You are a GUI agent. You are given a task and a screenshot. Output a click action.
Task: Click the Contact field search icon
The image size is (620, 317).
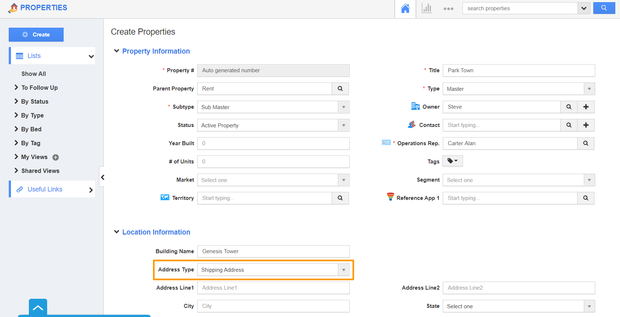point(569,125)
